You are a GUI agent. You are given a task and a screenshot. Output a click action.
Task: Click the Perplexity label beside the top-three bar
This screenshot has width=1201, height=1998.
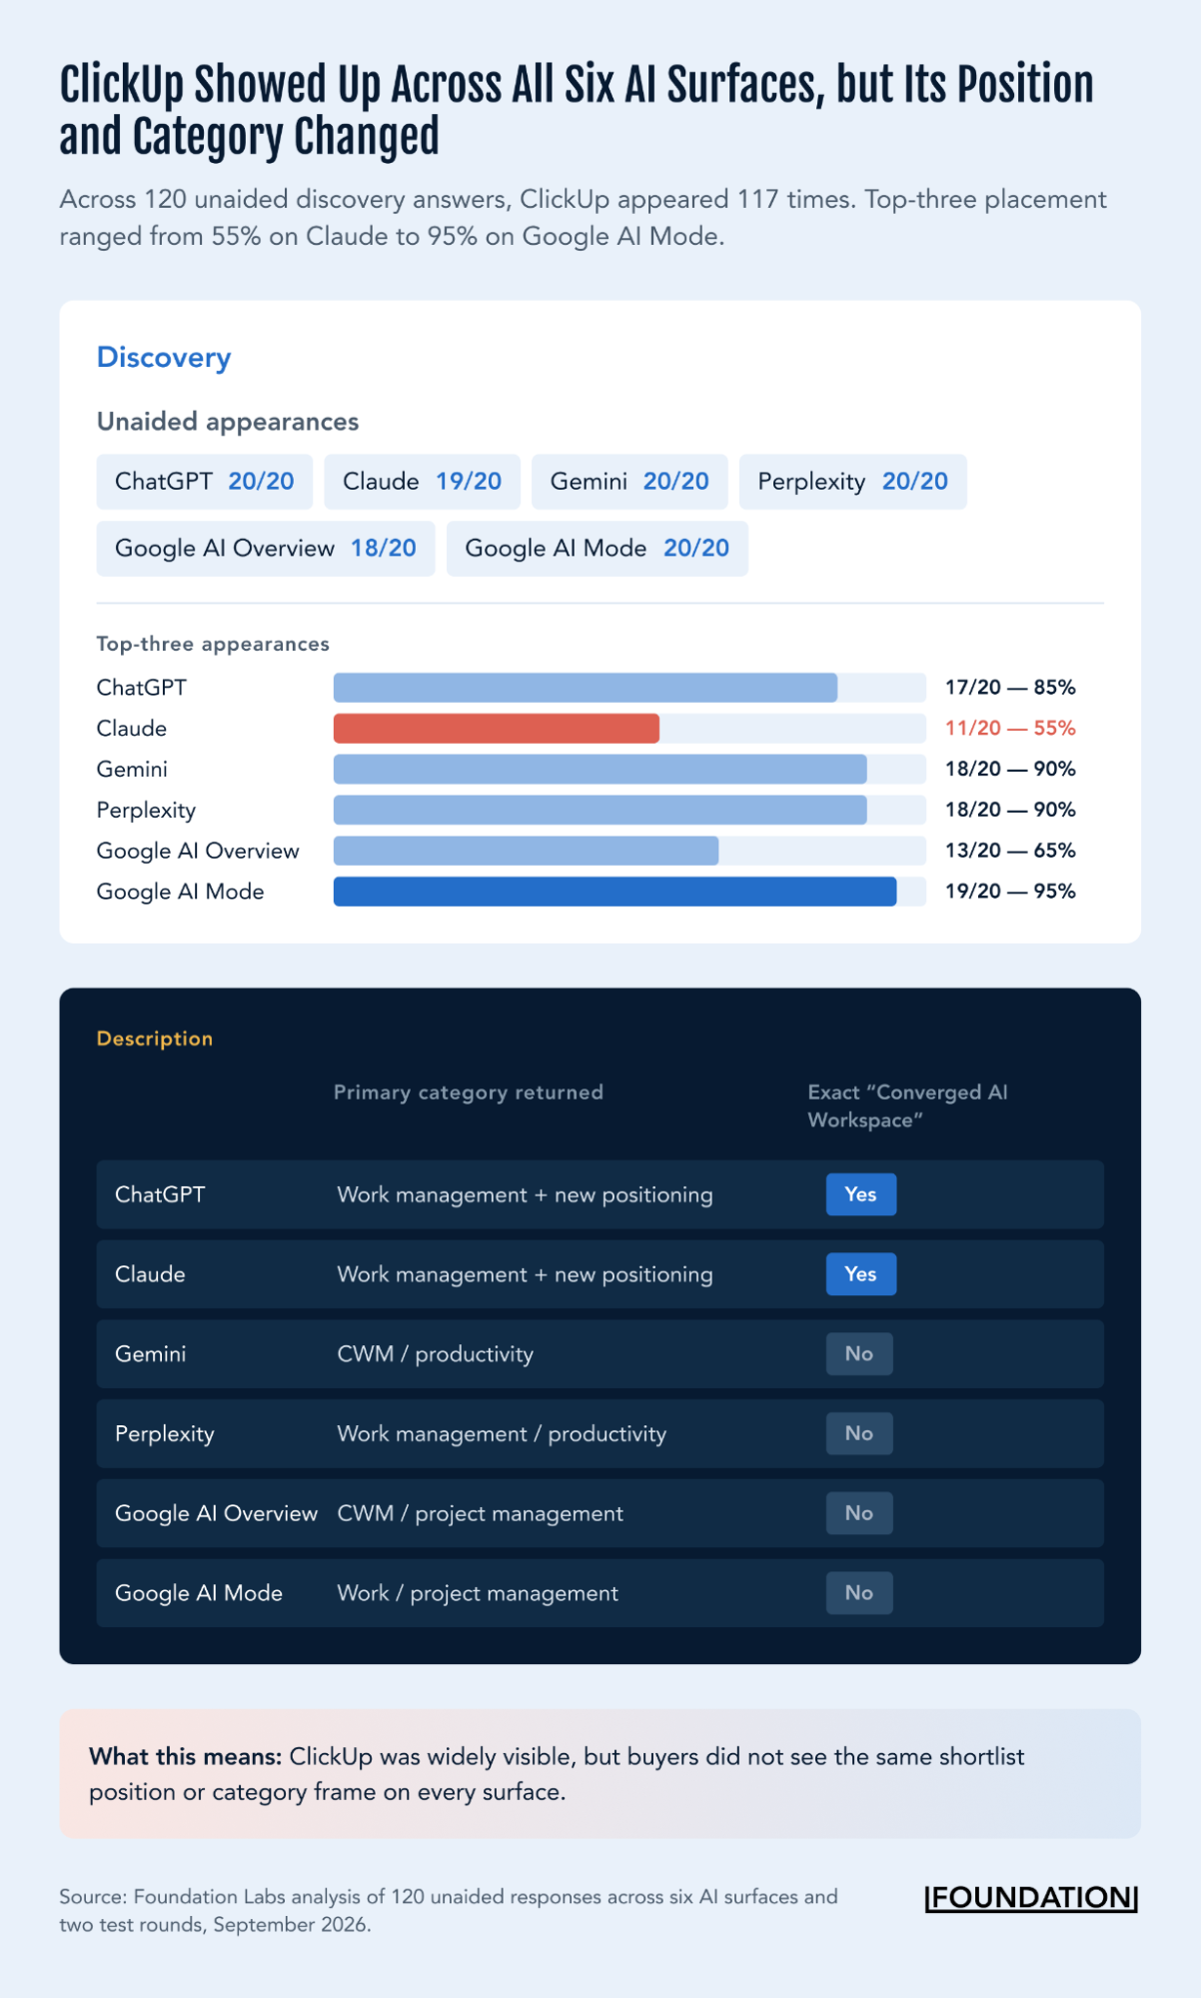point(146,811)
